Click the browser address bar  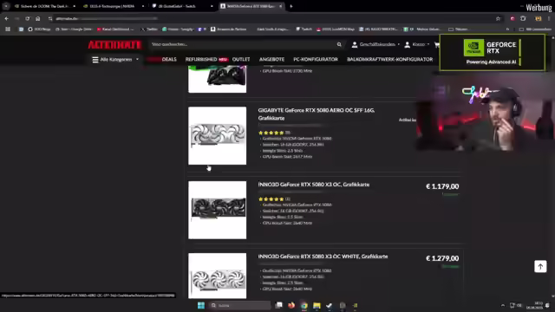[272, 18]
